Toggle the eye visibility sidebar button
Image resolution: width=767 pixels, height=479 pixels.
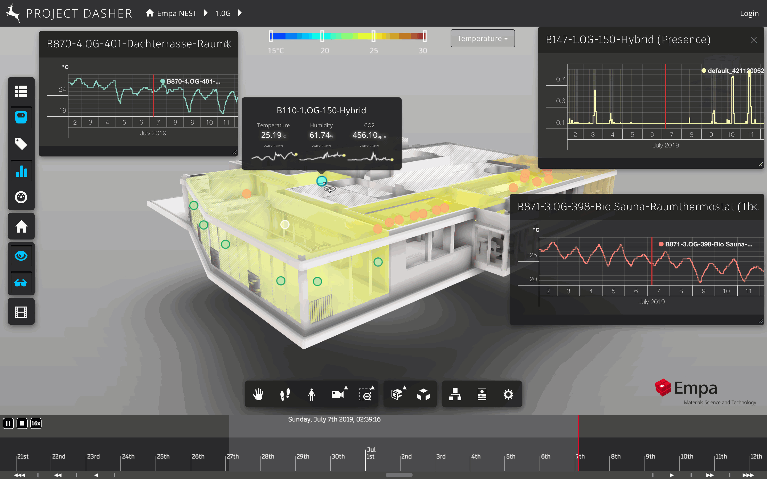[x=21, y=256]
